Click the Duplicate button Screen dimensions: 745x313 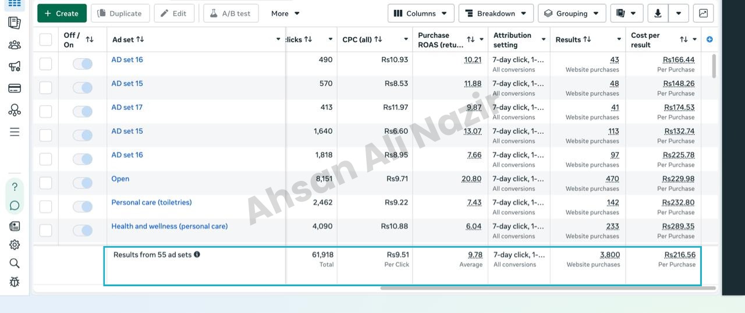120,13
